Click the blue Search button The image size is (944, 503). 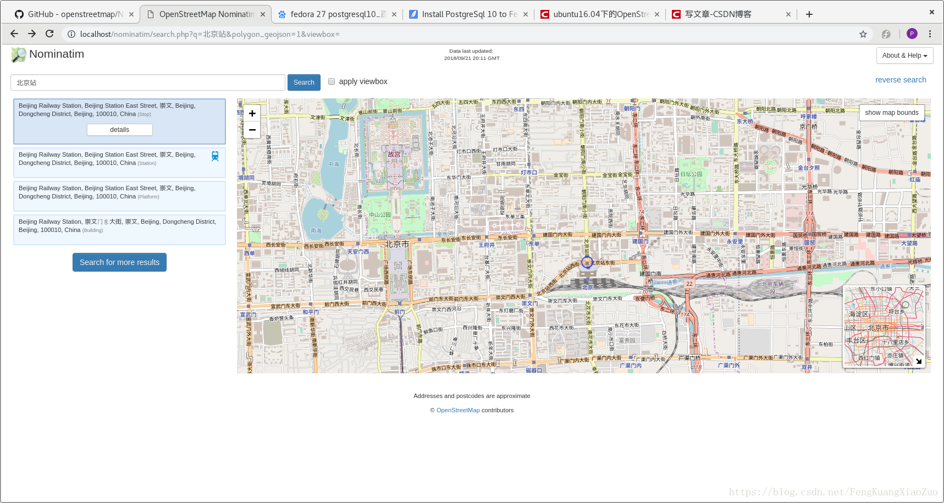click(x=303, y=82)
